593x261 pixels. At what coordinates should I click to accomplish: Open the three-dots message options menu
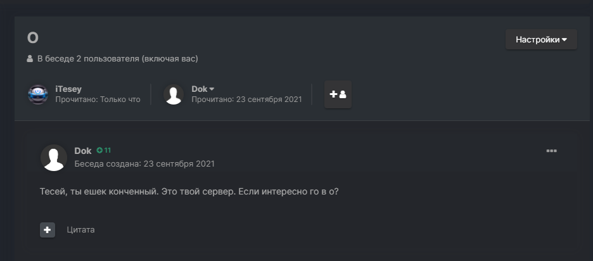click(x=551, y=151)
